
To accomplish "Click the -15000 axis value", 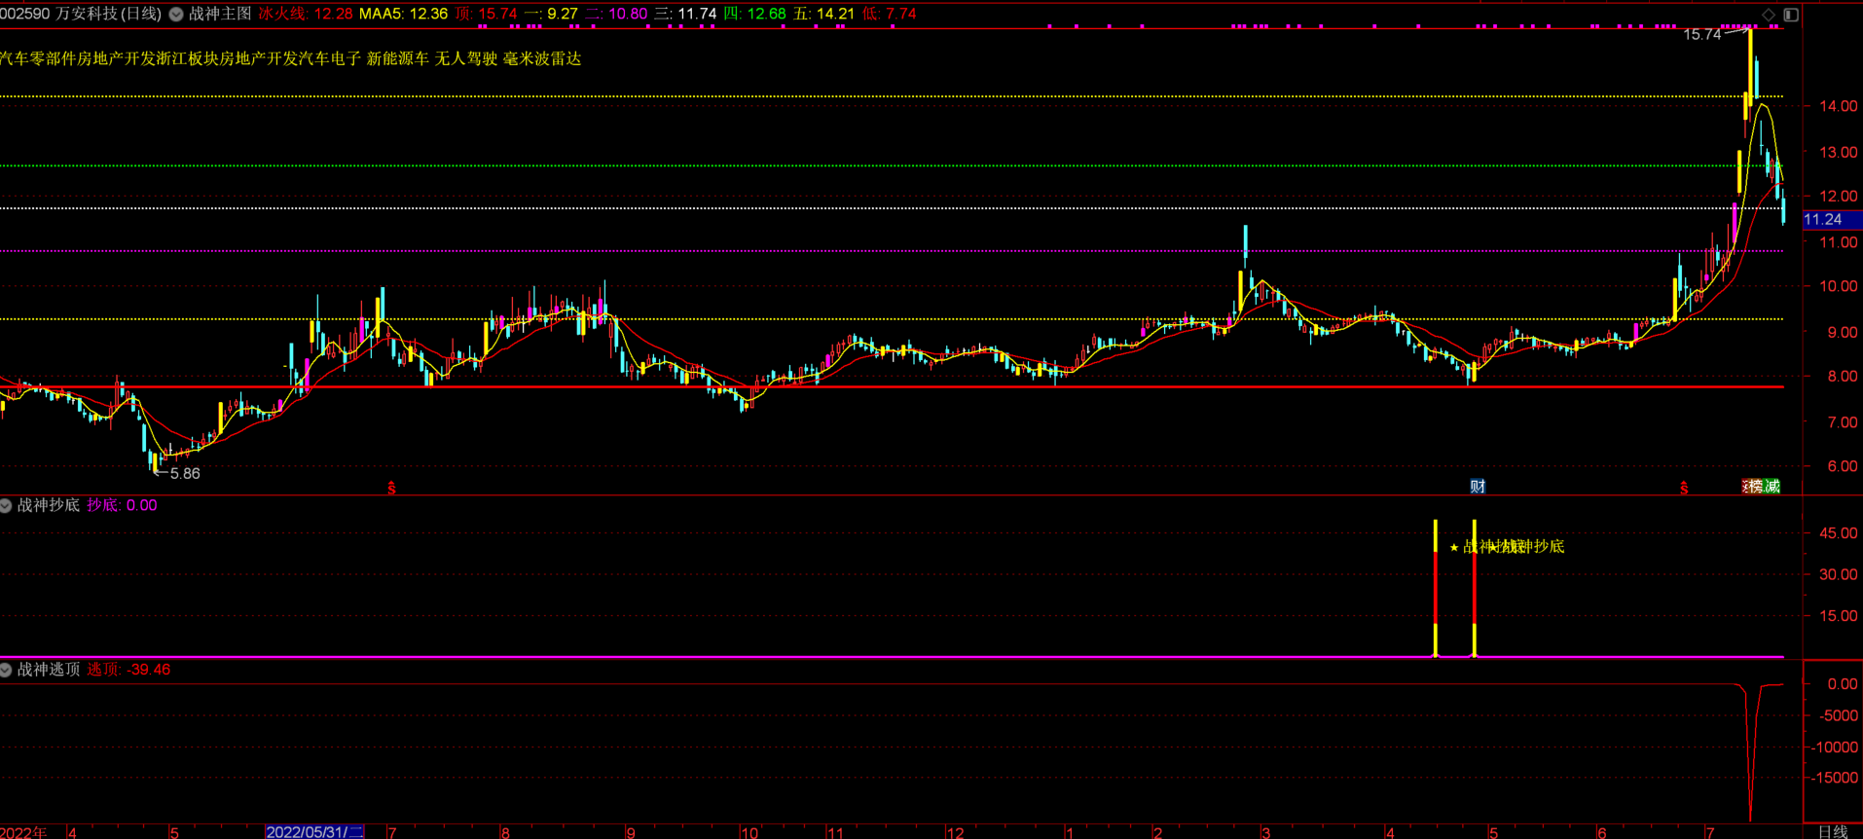I will 1832,778.
